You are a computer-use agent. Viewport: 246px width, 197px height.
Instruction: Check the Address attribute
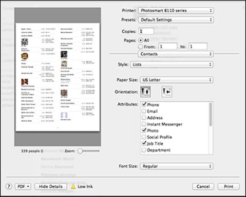click(144, 118)
